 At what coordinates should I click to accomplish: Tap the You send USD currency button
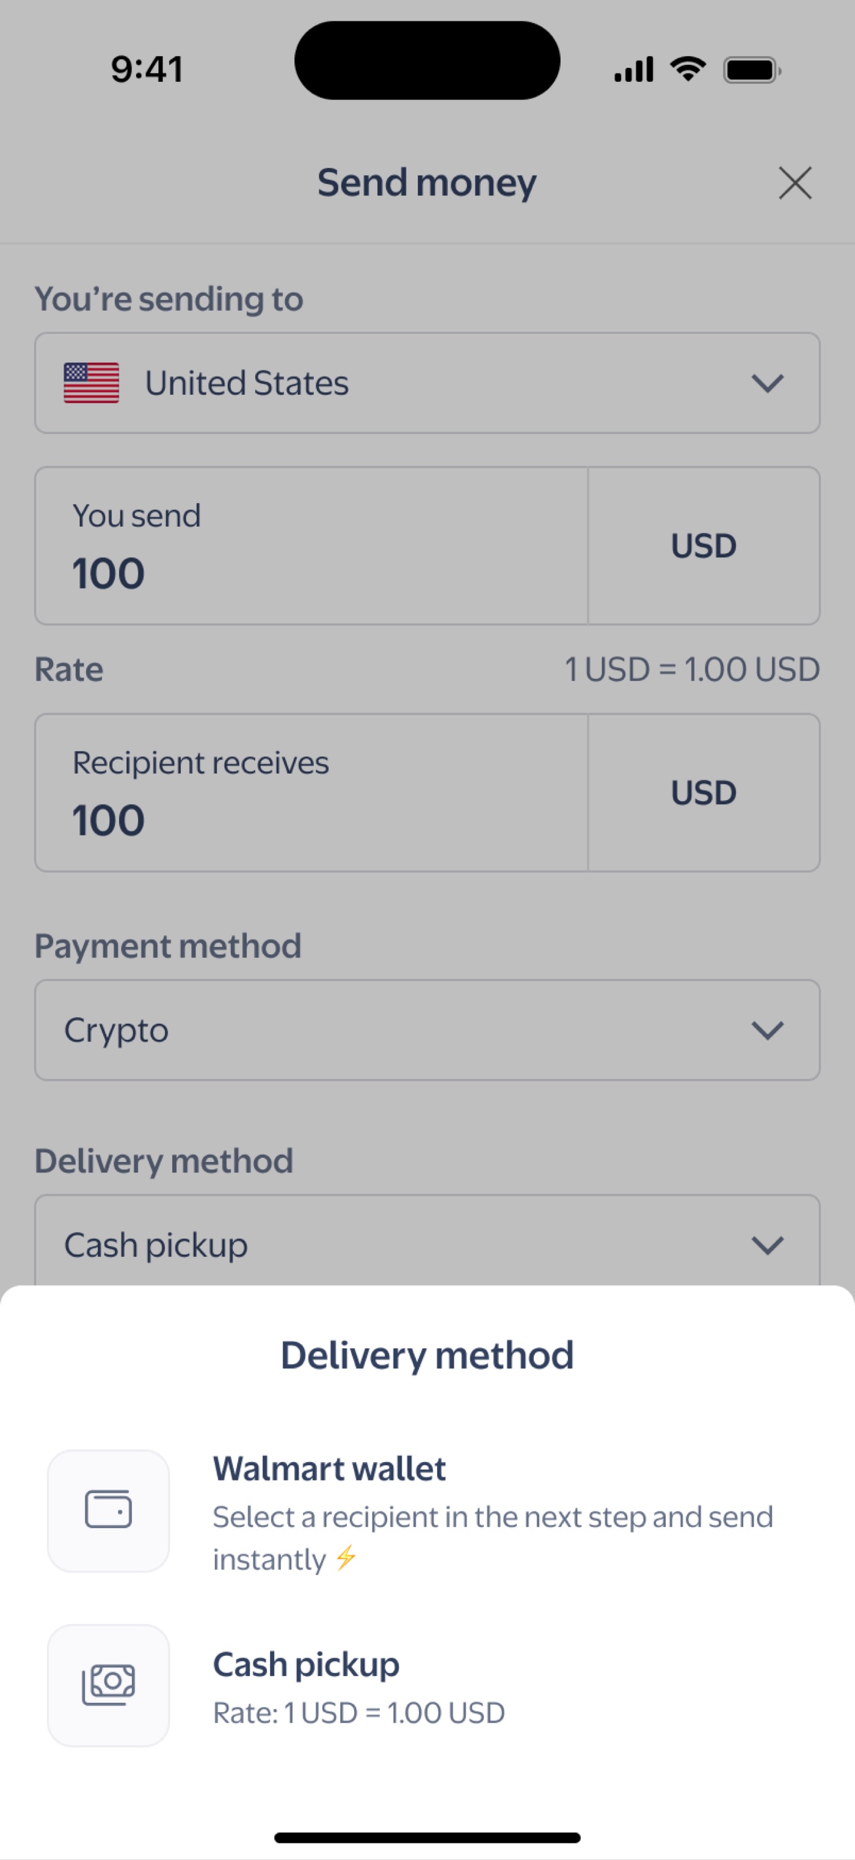point(704,546)
